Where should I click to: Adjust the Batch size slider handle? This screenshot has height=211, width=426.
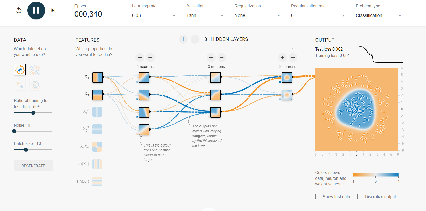coord(26,150)
